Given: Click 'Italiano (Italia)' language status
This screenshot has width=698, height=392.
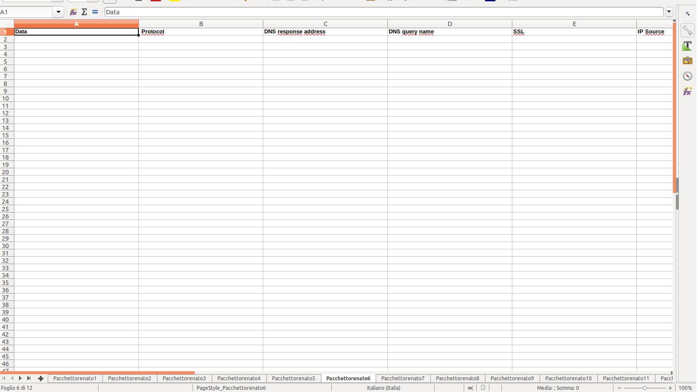Looking at the screenshot, I should (383, 388).
